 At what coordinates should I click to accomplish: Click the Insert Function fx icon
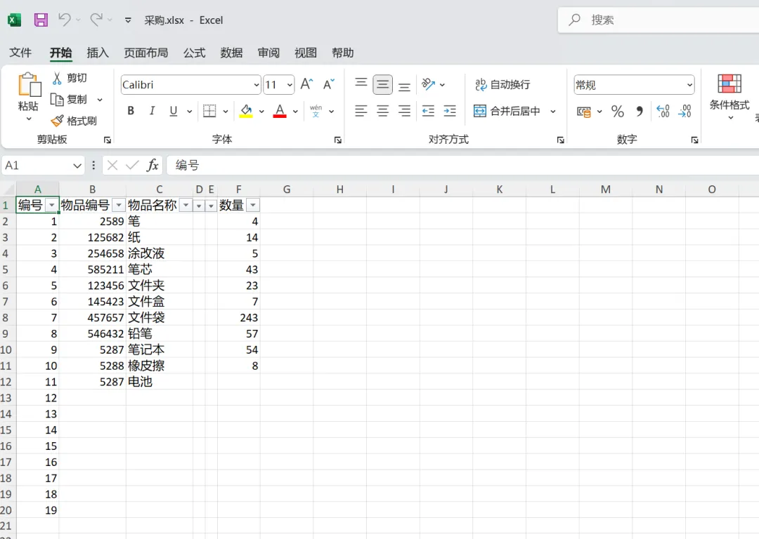tap(153, 166)
